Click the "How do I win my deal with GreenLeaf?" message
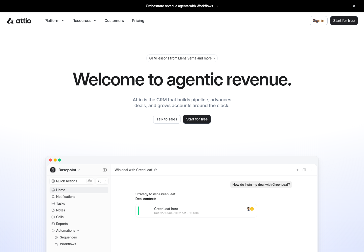Viewport: 364px width, 252px height. (261, 185)
